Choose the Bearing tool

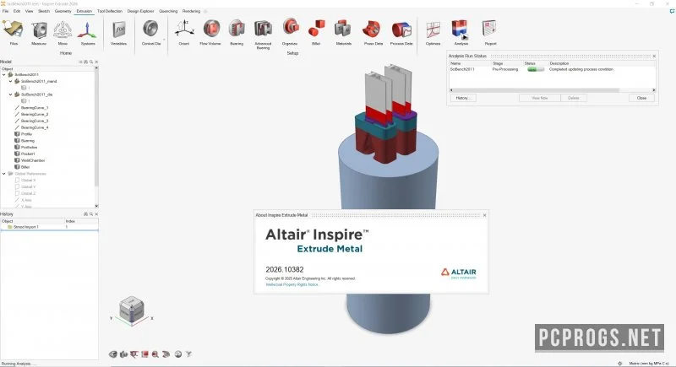coord(237,31)
